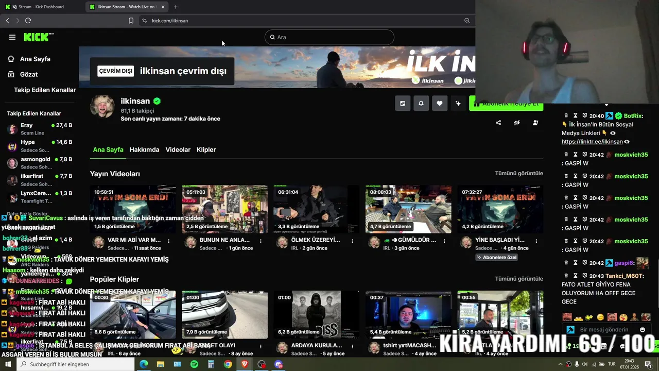This screenshot has width=659, height=371.
Task: Open ilkerfirat channel in followed list
Action: (x=40, y=180)
